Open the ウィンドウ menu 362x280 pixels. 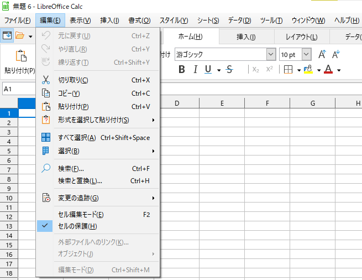pos(308,20)
